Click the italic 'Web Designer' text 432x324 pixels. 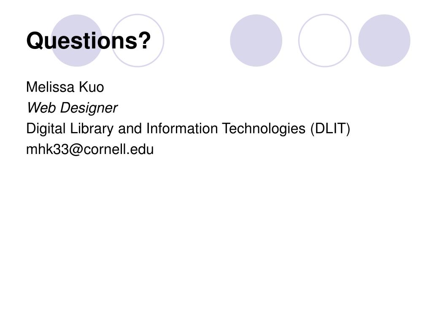72,108
